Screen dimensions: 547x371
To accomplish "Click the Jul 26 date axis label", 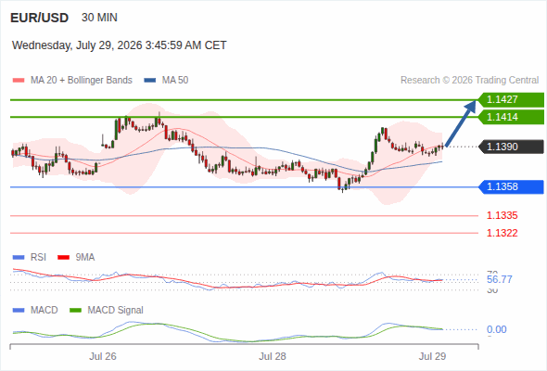I will [103, 356].
